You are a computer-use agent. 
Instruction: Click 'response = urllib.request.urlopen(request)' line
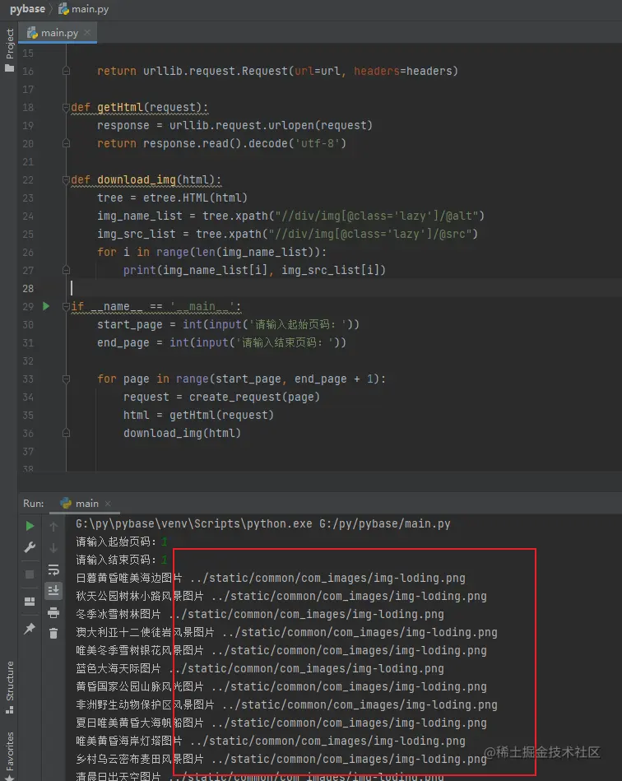click(234, 125)
